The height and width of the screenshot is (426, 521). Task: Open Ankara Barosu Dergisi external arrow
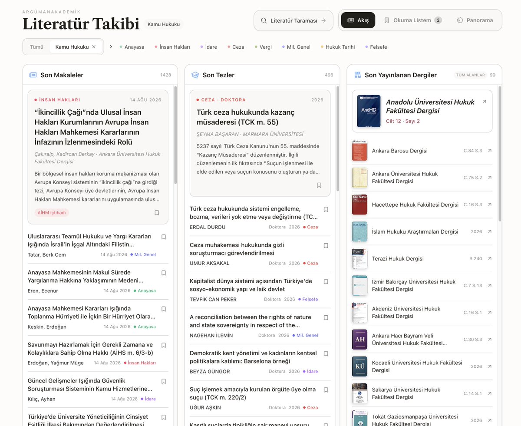pyautogui.click(x=490, y=151)
